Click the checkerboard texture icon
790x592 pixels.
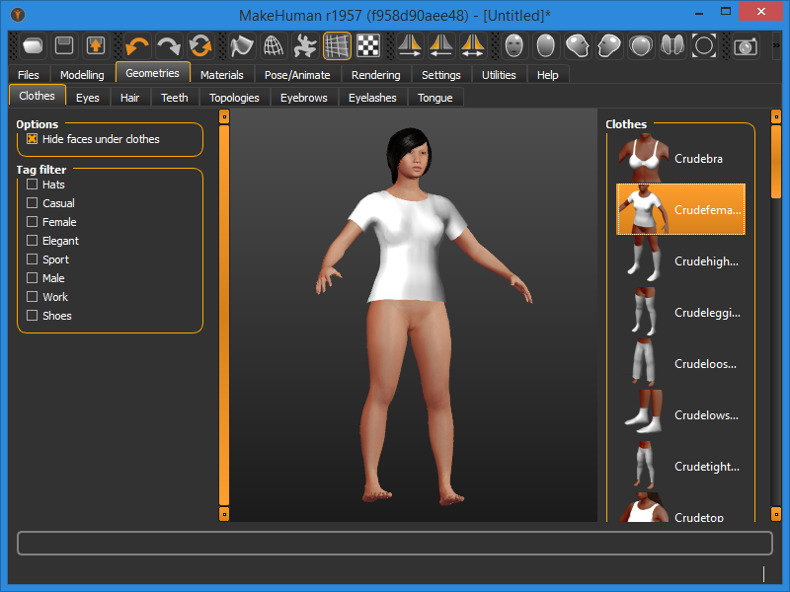(368, 45)
